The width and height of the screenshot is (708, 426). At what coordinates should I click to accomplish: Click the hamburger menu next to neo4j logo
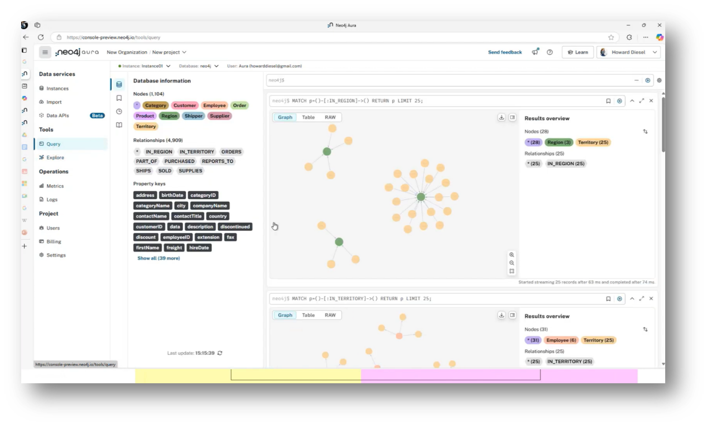coord(45,52)
